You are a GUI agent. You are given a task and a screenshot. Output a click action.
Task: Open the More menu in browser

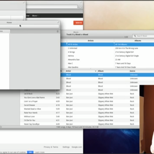pyautogui.click(x=35, y=16)
